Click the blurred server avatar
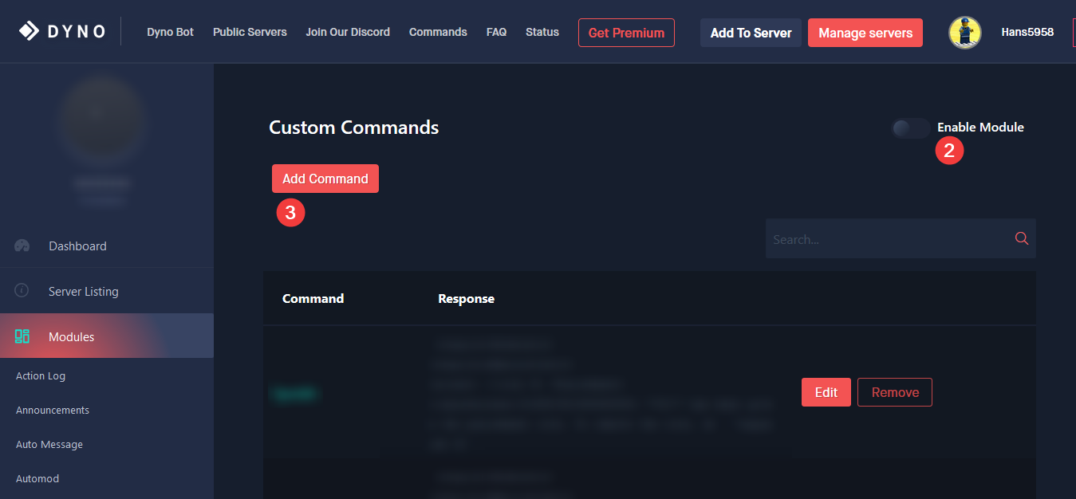Image resolution: width=1076 pixels, height=499 pixels. click(x=103, y=121)
